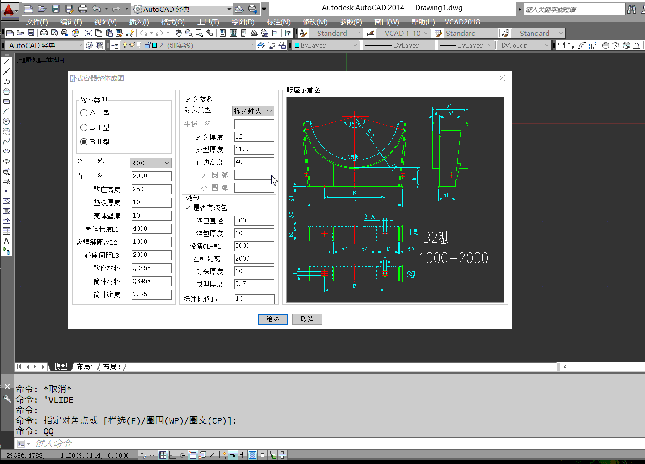
Task: Expand the 公称 2000 dropdown
Action: point(150,163)
